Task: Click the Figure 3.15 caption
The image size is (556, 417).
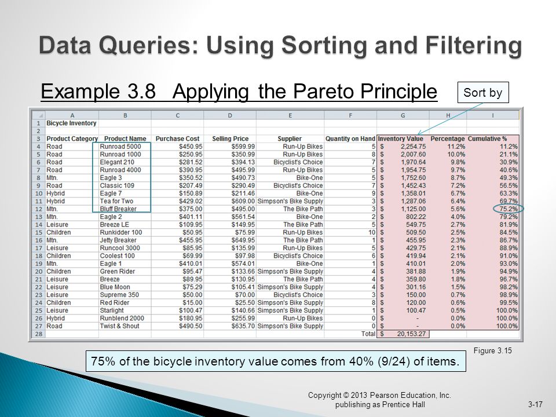Action: click(x=492, y=351)
